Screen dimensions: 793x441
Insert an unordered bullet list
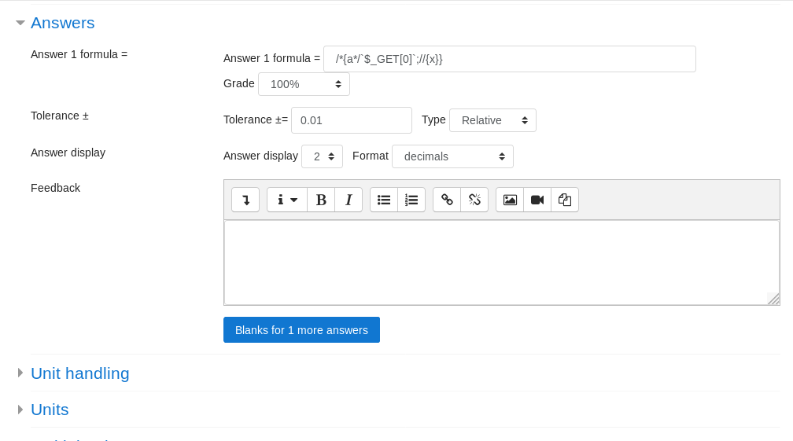tap(384, 200)
